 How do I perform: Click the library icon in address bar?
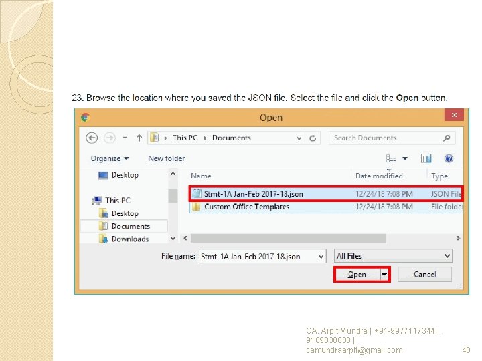pos(155,138)
